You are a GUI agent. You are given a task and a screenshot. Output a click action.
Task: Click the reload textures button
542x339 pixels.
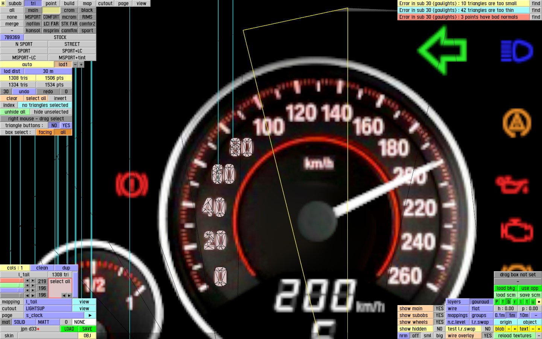pyautogui.click(x=515, y=336)
